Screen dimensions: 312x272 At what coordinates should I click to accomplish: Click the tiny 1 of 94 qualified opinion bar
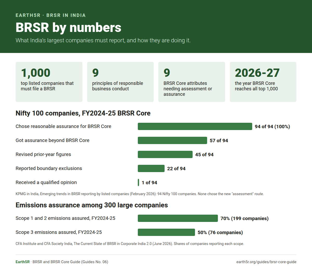[x=139, y=182]
